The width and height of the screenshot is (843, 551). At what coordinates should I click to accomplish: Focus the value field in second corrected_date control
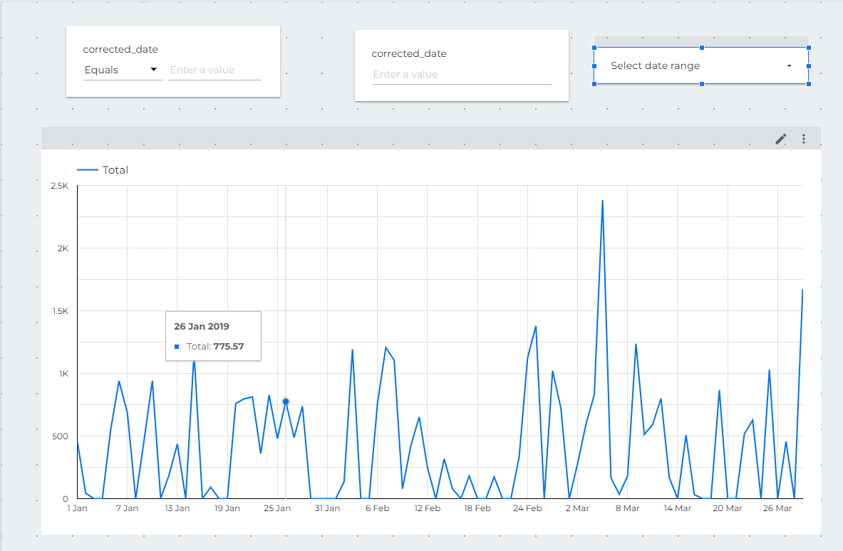click(x=461, y=75)
